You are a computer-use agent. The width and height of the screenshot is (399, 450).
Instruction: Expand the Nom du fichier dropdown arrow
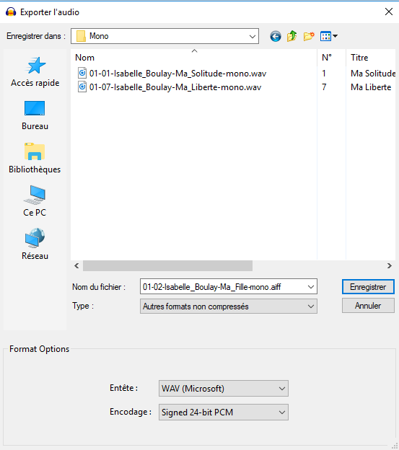(x=310, y=287)
